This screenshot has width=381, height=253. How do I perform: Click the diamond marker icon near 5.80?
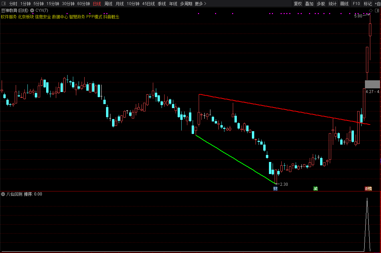tap(371, 11)
